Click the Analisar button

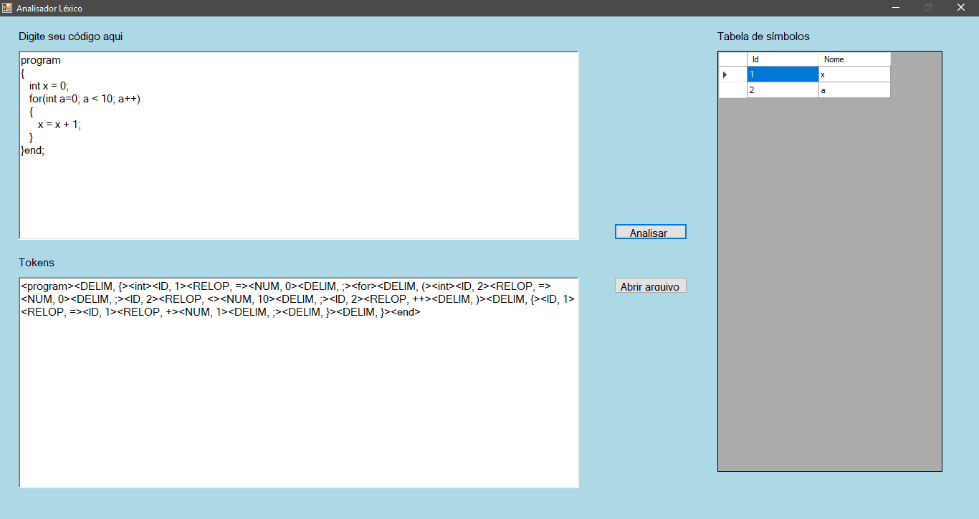tap(650, 231)
